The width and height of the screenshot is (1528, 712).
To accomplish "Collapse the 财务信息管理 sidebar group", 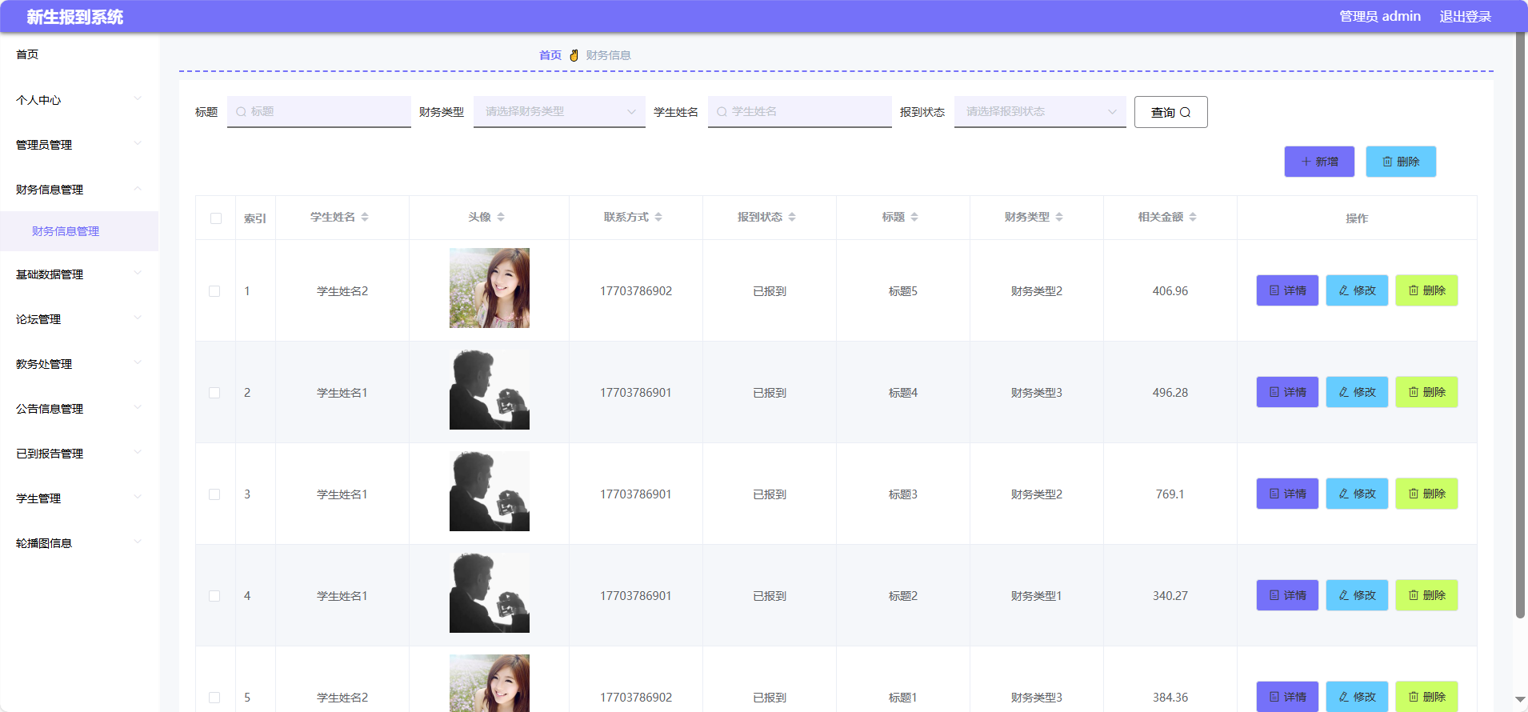I will [79, 190].
